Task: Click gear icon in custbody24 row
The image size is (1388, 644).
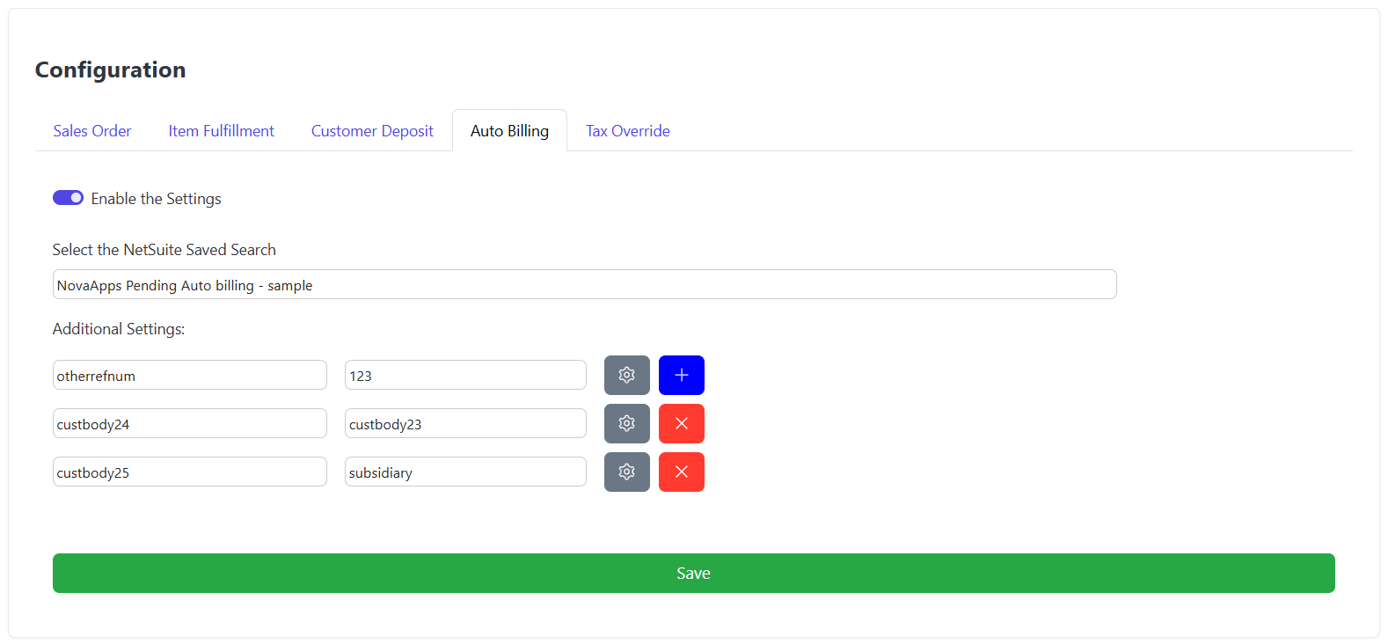Action: click(626, 423)
